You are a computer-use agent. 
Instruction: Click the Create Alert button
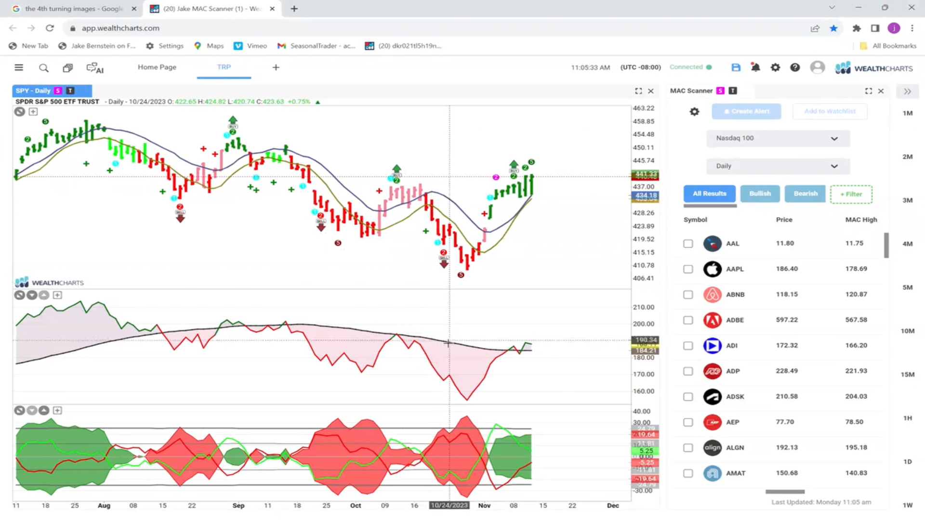[x=746, y=111]
